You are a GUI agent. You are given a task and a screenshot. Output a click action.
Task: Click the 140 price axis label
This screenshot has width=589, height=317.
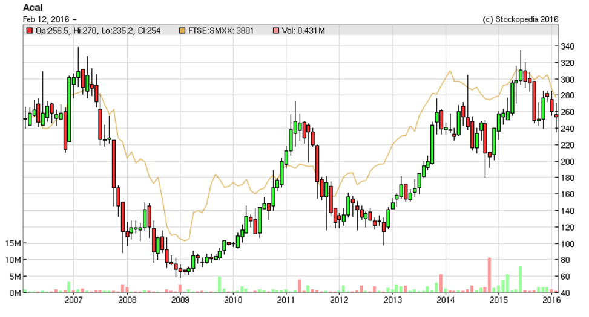(x=568, y=211)
